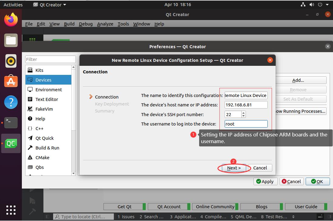Click the blue Help question mark dock icon
The height and width of the screenshot is (221, 333).
(11, 102)
